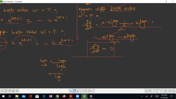Undo the last stroke
Screen dimensions: 176x99
coord(89,91)
